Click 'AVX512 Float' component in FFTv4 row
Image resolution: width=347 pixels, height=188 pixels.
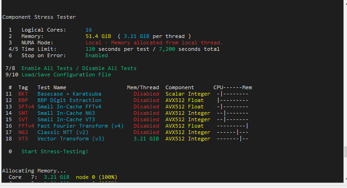185,126
